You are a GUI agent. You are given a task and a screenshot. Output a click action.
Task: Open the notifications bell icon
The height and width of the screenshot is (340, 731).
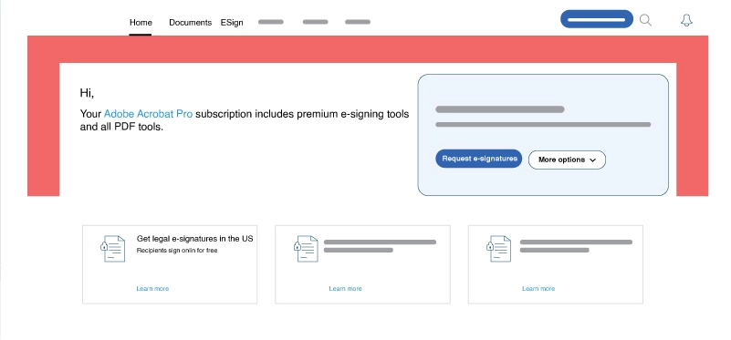(686, 20)
